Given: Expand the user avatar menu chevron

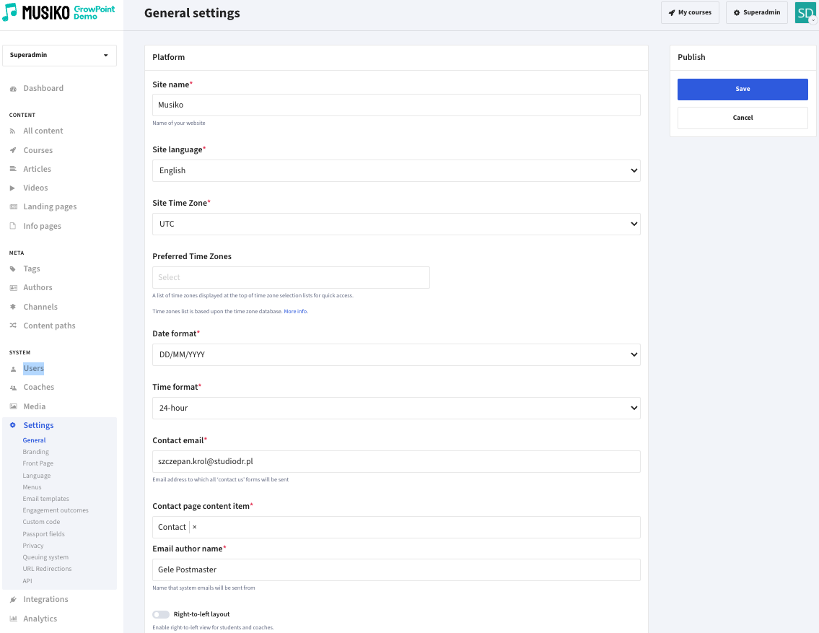Looking at the screenshot, I should tap(813, 20).
